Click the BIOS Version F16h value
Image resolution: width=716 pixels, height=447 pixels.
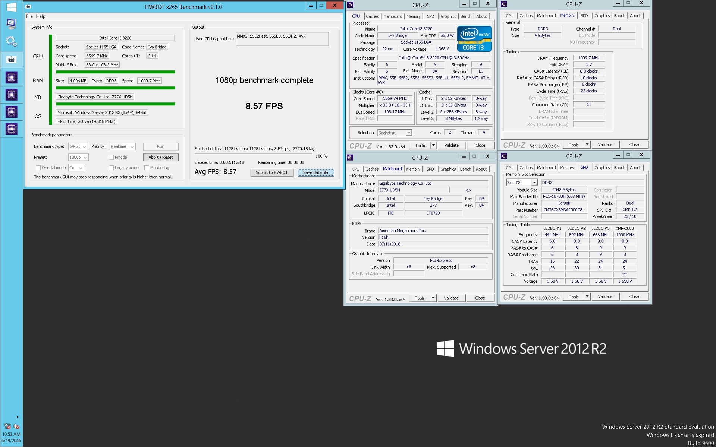point(433,237)
